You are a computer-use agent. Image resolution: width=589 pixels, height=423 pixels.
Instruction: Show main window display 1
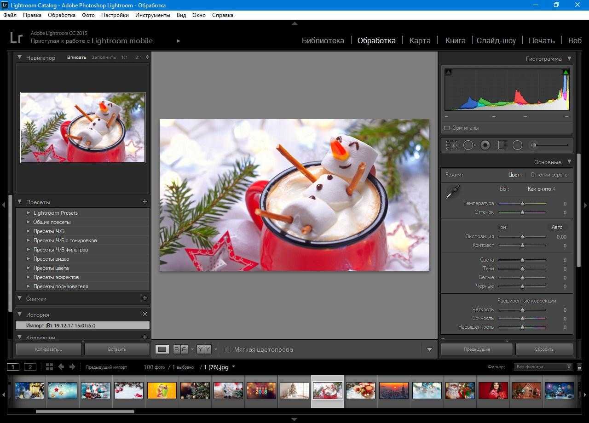point(13,367)
